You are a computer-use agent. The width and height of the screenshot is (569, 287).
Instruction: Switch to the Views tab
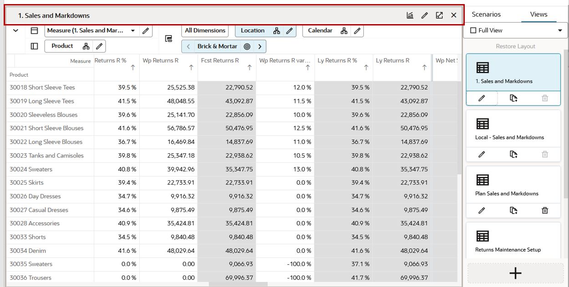click(539, 14)
